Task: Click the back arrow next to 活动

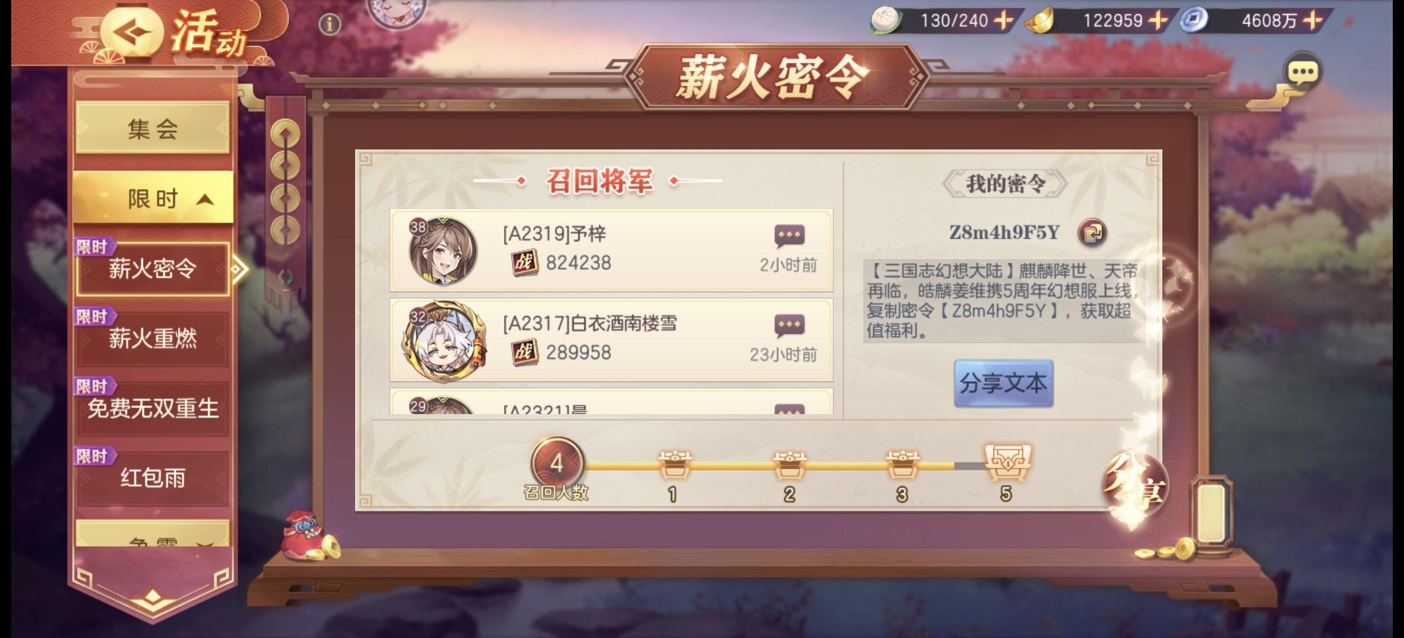Action: 131,31
